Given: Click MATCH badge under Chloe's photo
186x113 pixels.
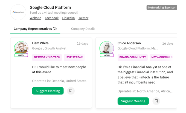Looking at the screenshot, I should [x=107, y=55].
